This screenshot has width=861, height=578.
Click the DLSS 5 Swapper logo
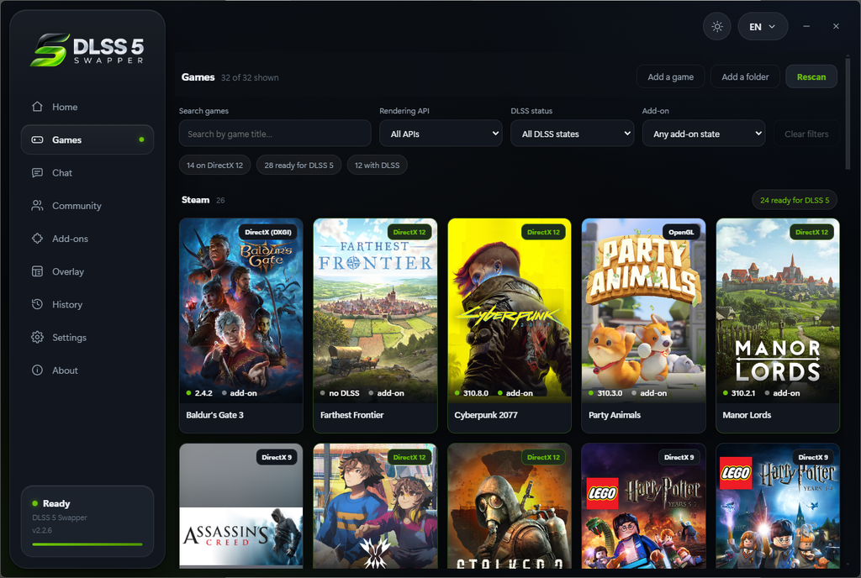tap(87, 50)
